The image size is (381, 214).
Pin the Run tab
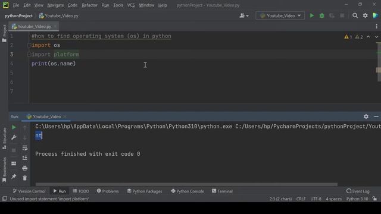[14, 177]
